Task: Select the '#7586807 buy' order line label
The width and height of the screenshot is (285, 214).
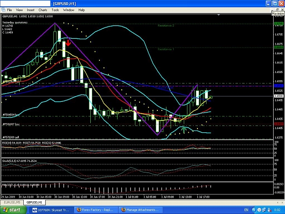Action: pos(11,124)
